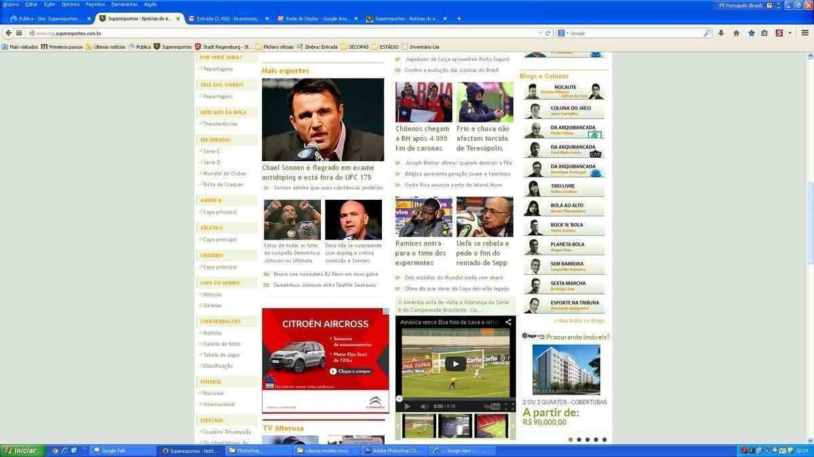Play the América vence Boa video

(455, 364)
